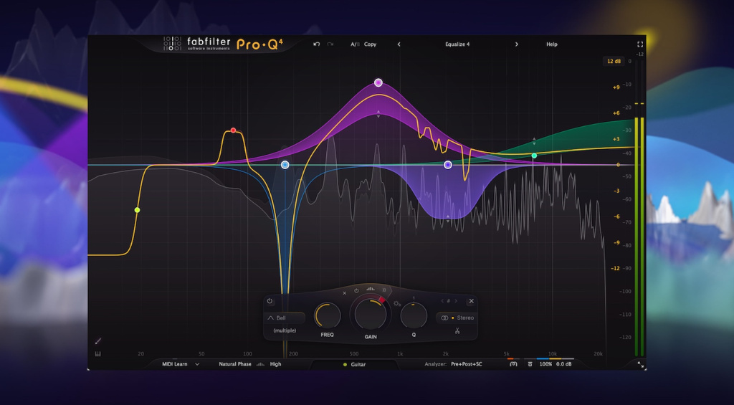Open the 12 dB display range selector
Viewport: 734px width, 405px height.
[614, 62]
